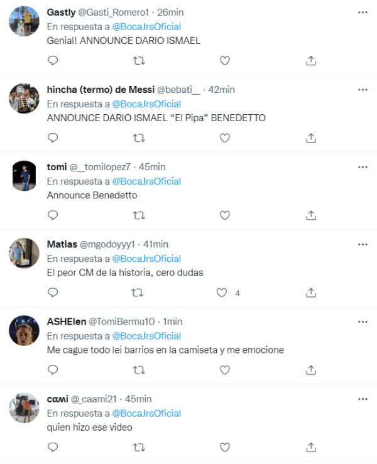Click the 42min timestamp on bebati's tweet
The image size is (377, 464).
pyautogui.click(x=221, y=90)
